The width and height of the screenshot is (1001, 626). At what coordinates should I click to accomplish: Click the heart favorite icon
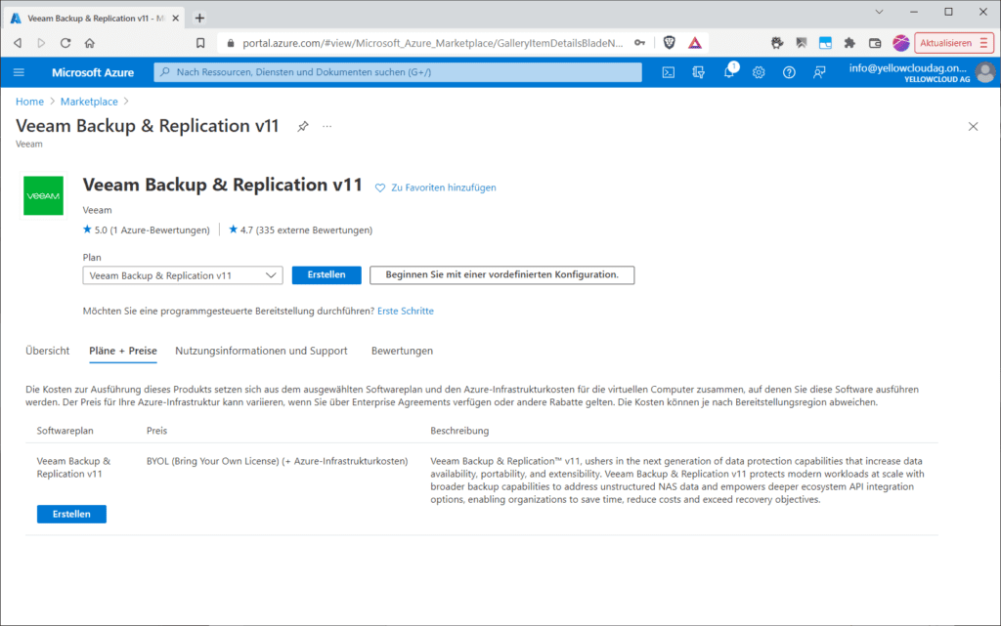click(380, 188)
